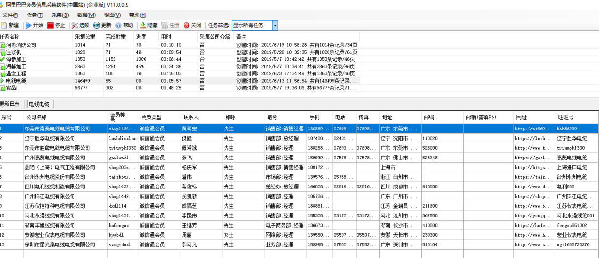The image size is (599, 258).
Task: Click the 隐藏 (Hide) toolbar icon
Action: 143,25
